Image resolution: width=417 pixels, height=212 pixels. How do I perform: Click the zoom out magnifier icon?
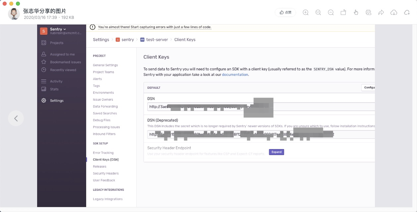tap(331, 13)
